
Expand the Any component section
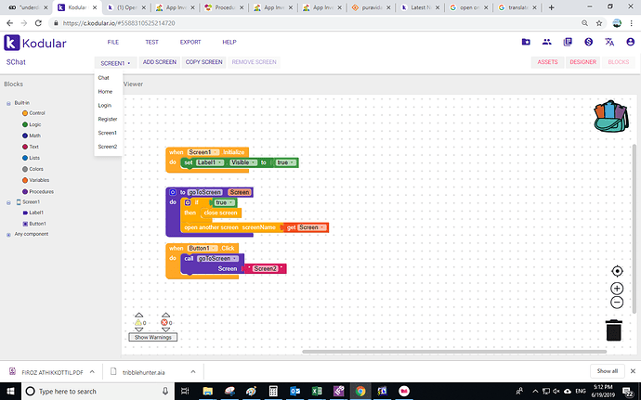pyautogui.click(x=8, y=234)
